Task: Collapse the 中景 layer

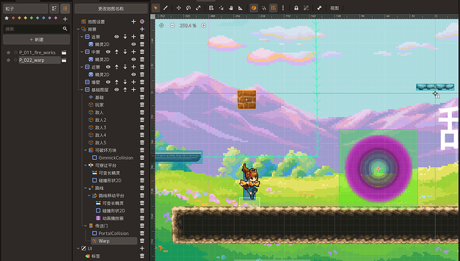Action: pyautogui.click(x=82, y=52)
